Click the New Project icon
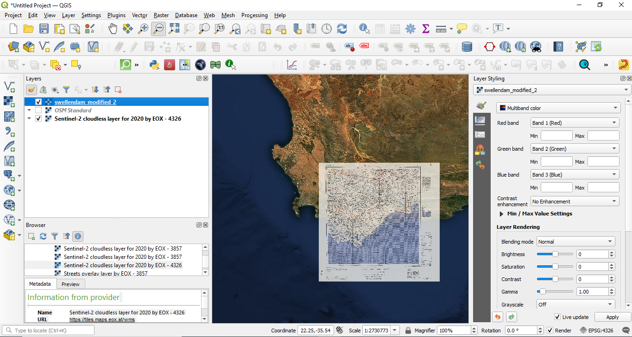 [13, 29]
